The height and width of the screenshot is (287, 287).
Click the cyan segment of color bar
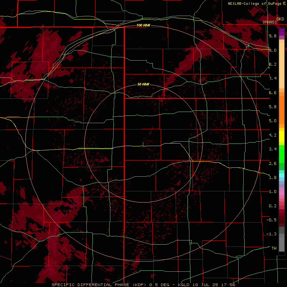pyautogui.click(x=282, y=175)
